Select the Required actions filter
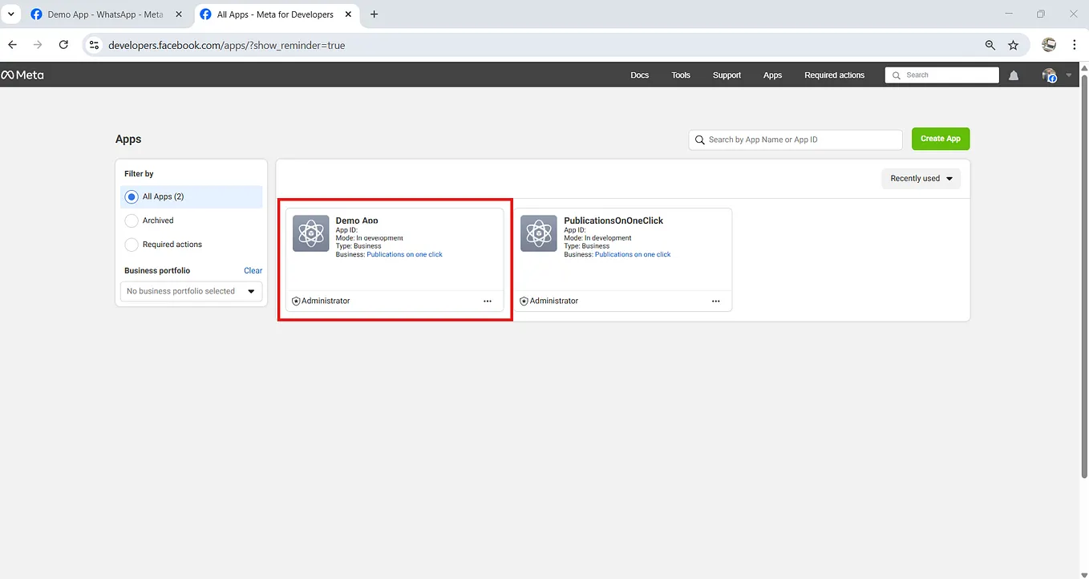This screenshot has width=1089, height=579. [x=131, y=245]
